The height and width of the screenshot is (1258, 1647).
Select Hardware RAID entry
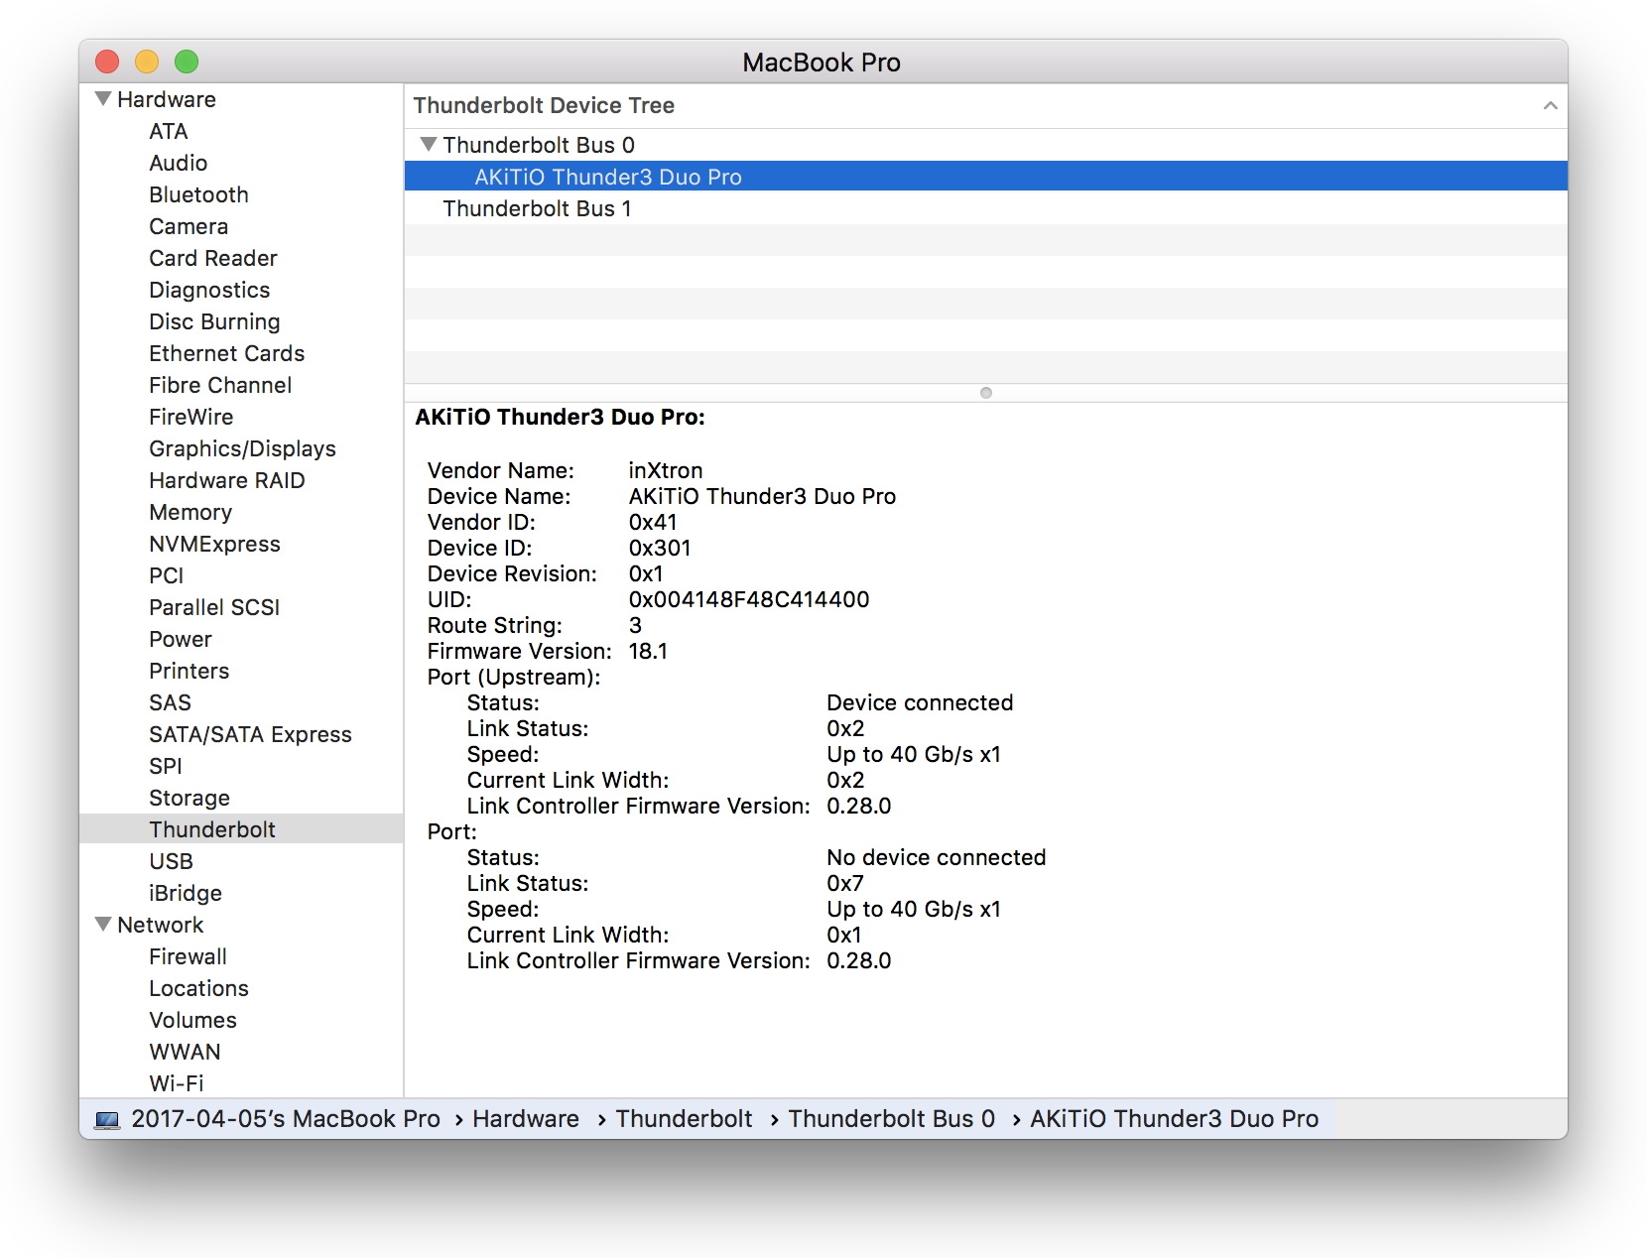(227, 480)
